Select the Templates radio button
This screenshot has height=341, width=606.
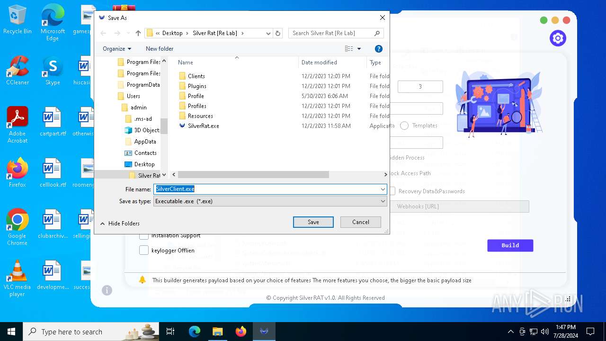click(404, 126)
